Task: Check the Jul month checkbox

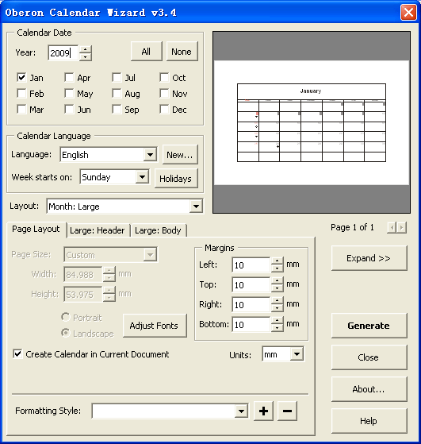Action: point(117,77)
